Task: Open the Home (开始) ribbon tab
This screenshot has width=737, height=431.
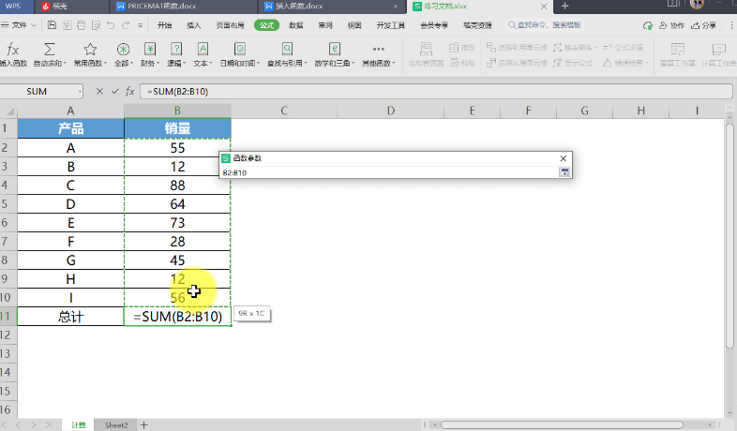Action: (164, 25)
